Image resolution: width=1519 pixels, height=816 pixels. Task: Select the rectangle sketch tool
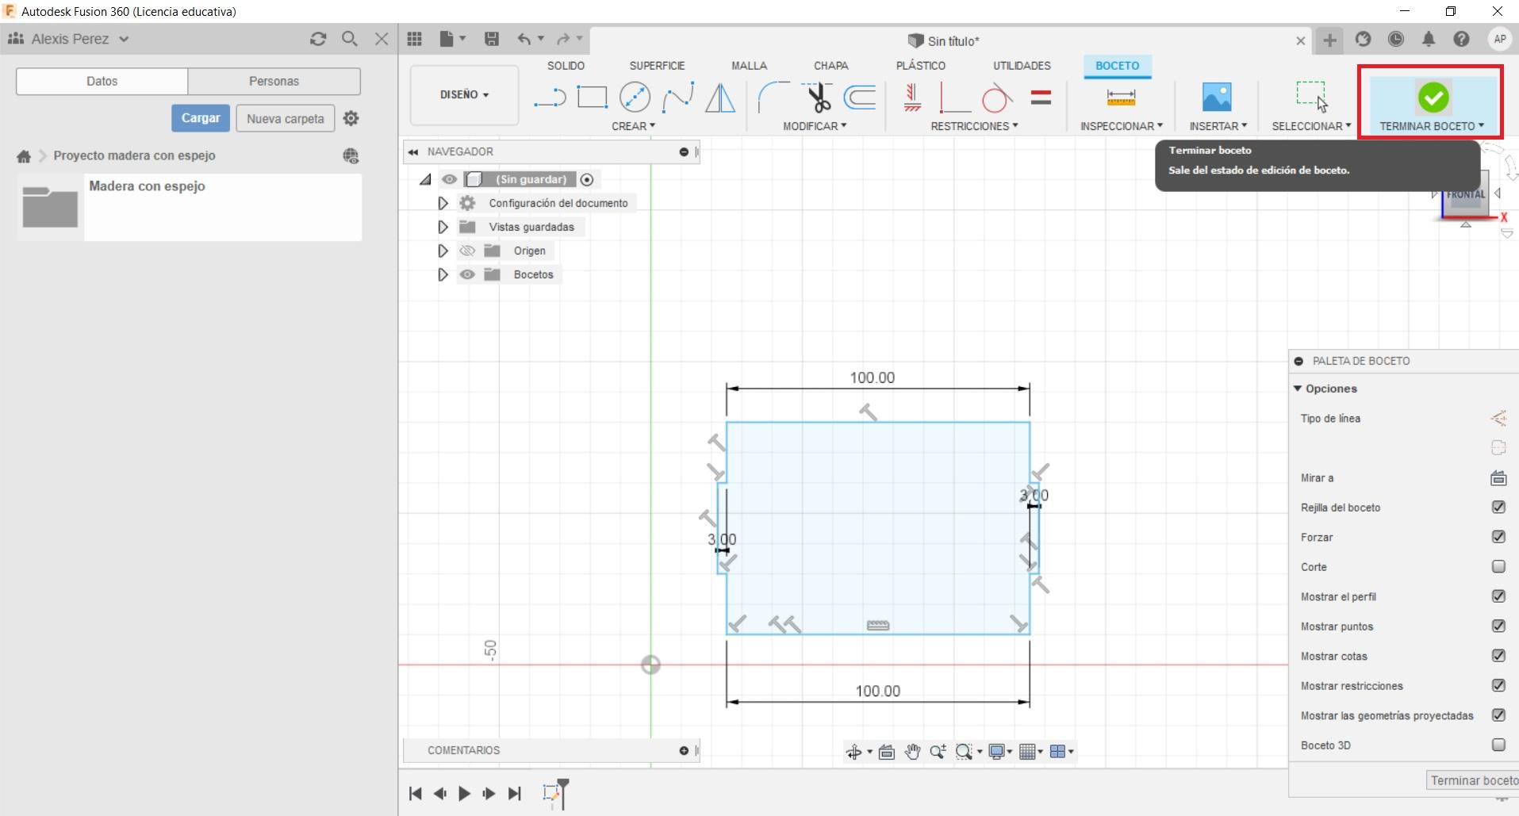pos(592,98)
